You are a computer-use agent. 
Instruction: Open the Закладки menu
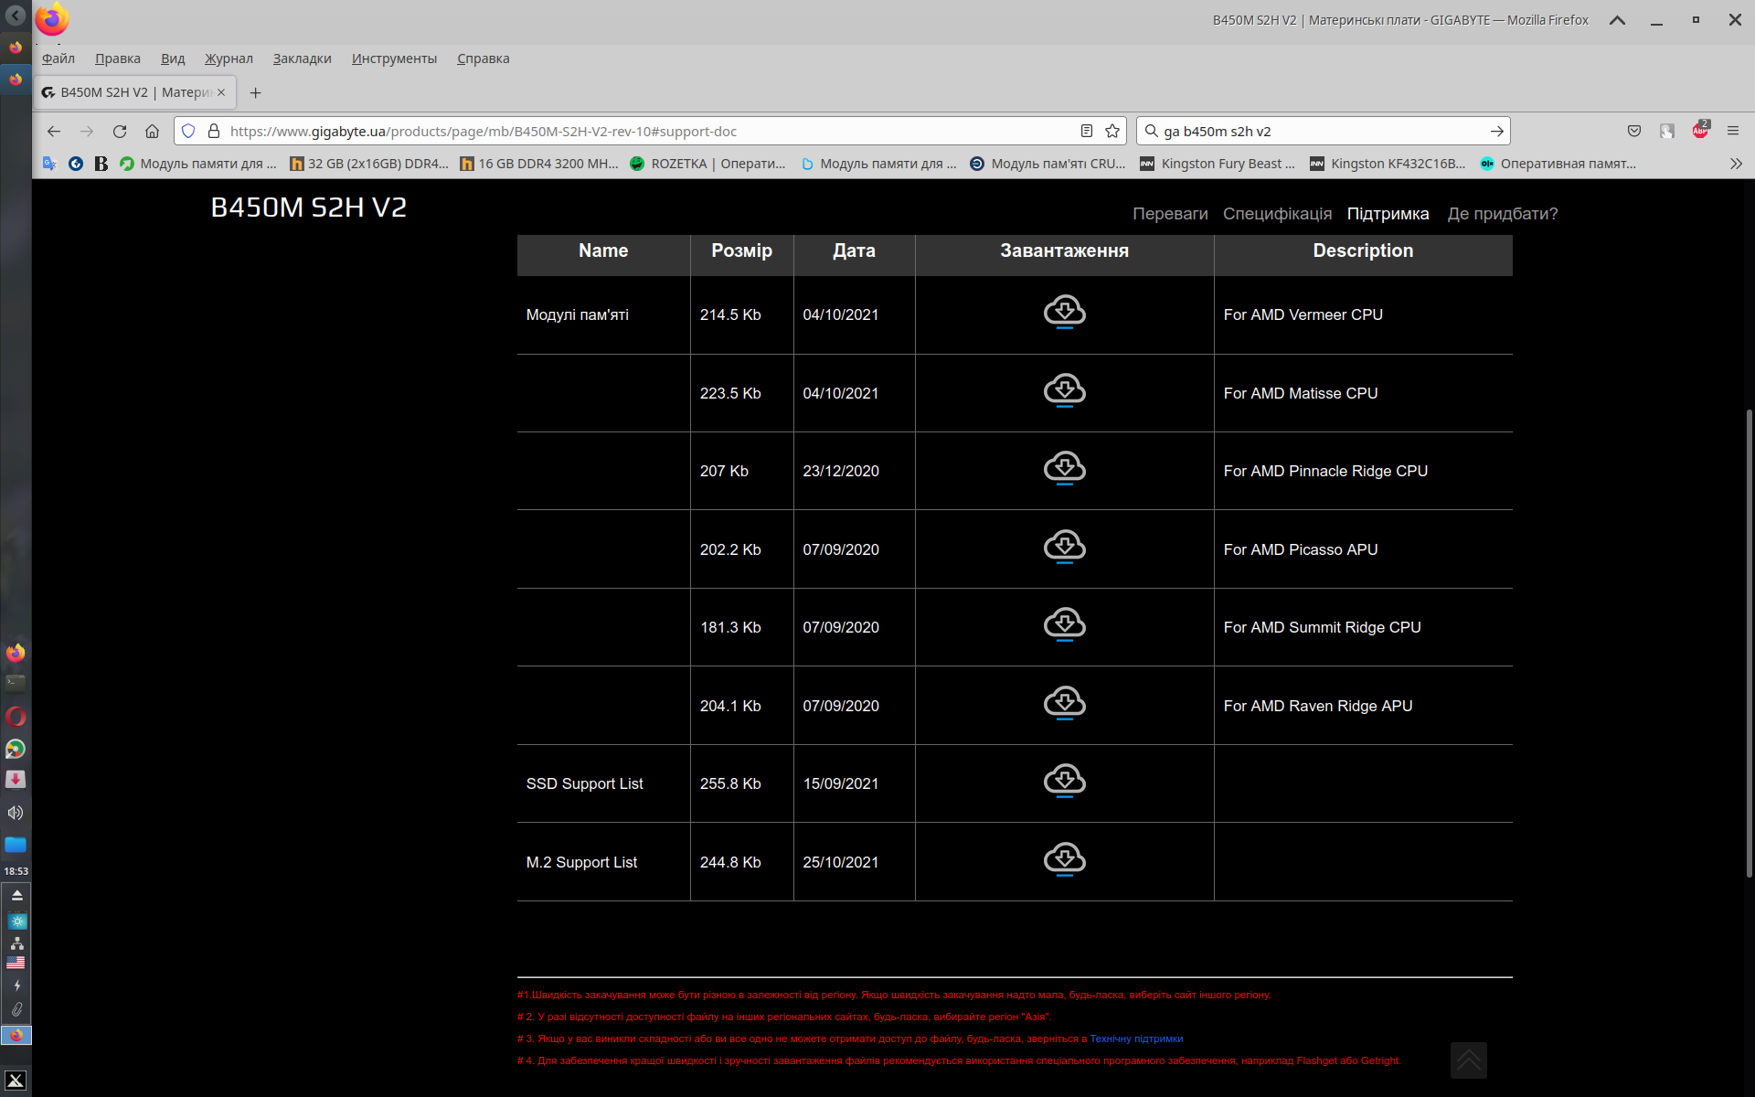[x=302, y=59]
